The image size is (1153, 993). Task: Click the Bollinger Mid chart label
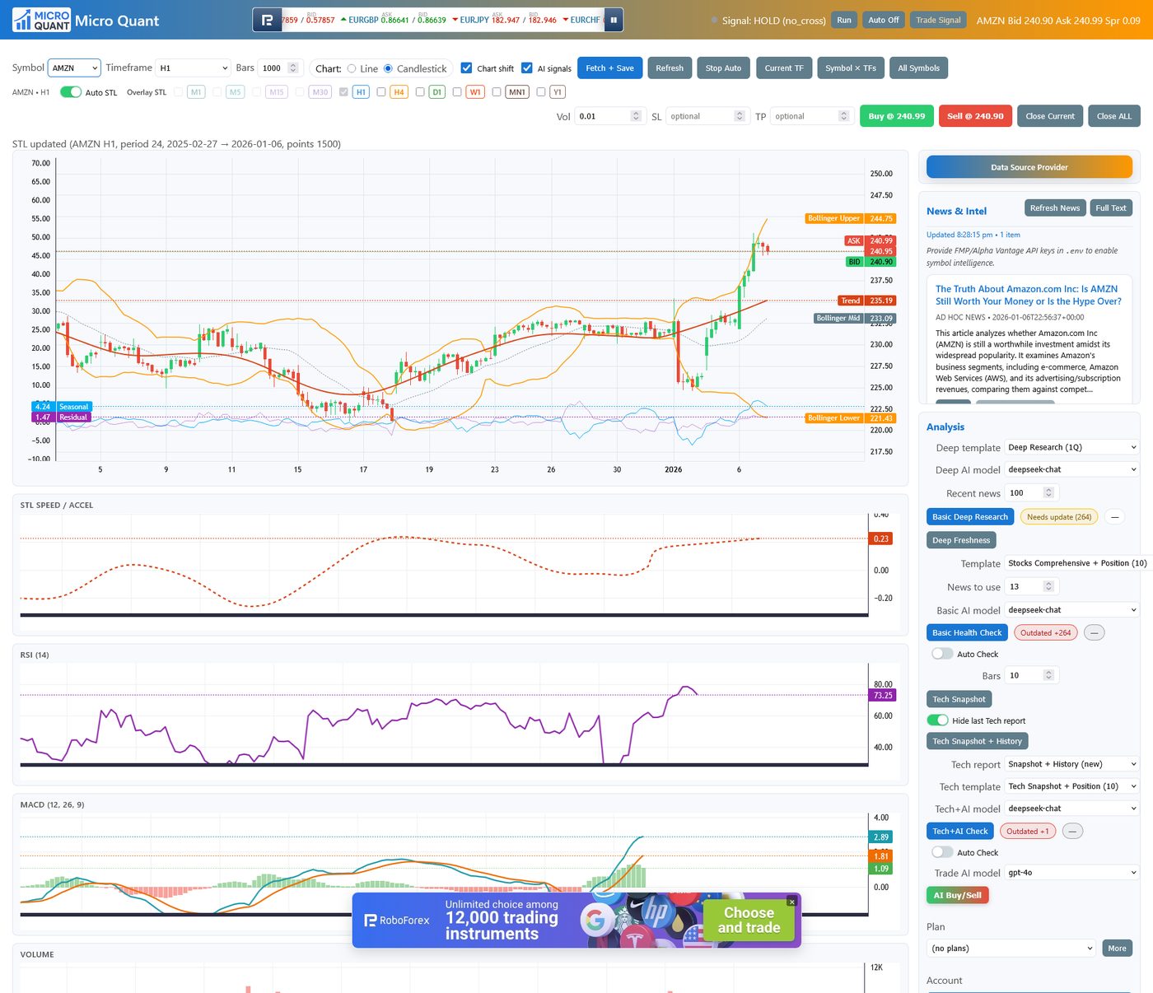point(855,318)
